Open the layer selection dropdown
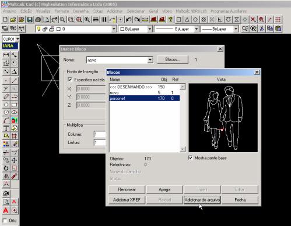This screenshot has width=291, height=226. 114,29
